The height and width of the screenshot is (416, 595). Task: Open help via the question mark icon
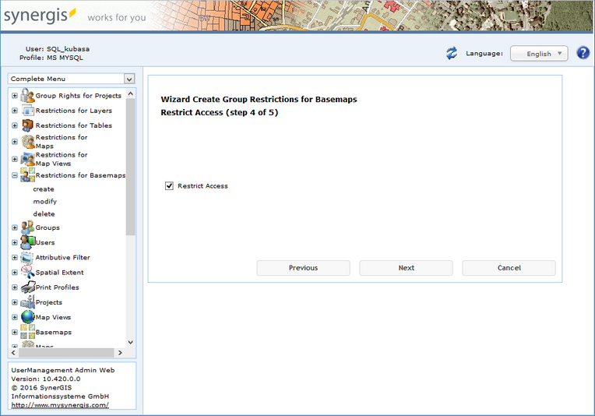[583, 53]
